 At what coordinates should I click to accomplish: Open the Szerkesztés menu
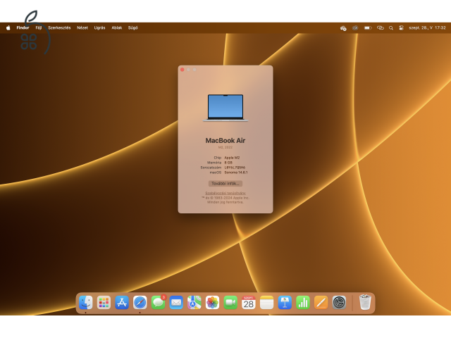point(59,28)
